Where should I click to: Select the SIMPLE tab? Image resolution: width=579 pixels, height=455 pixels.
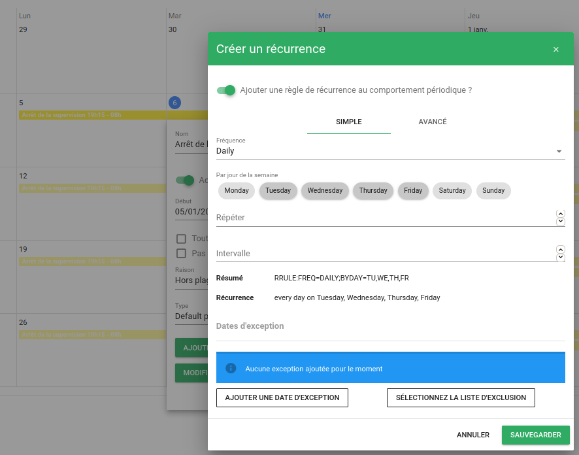pos(348,122)
